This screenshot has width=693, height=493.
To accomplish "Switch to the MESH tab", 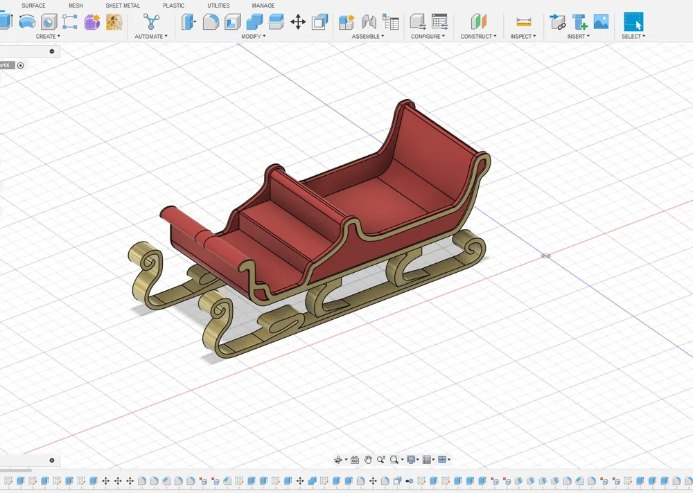I will (x=76, y=6).
